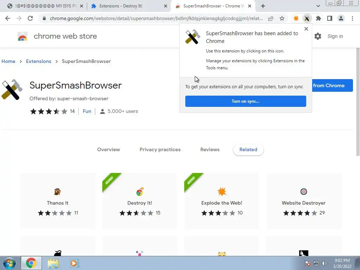Click the Remove from Chrome button
The image size is (360, 270).
(x=332, y=85)
